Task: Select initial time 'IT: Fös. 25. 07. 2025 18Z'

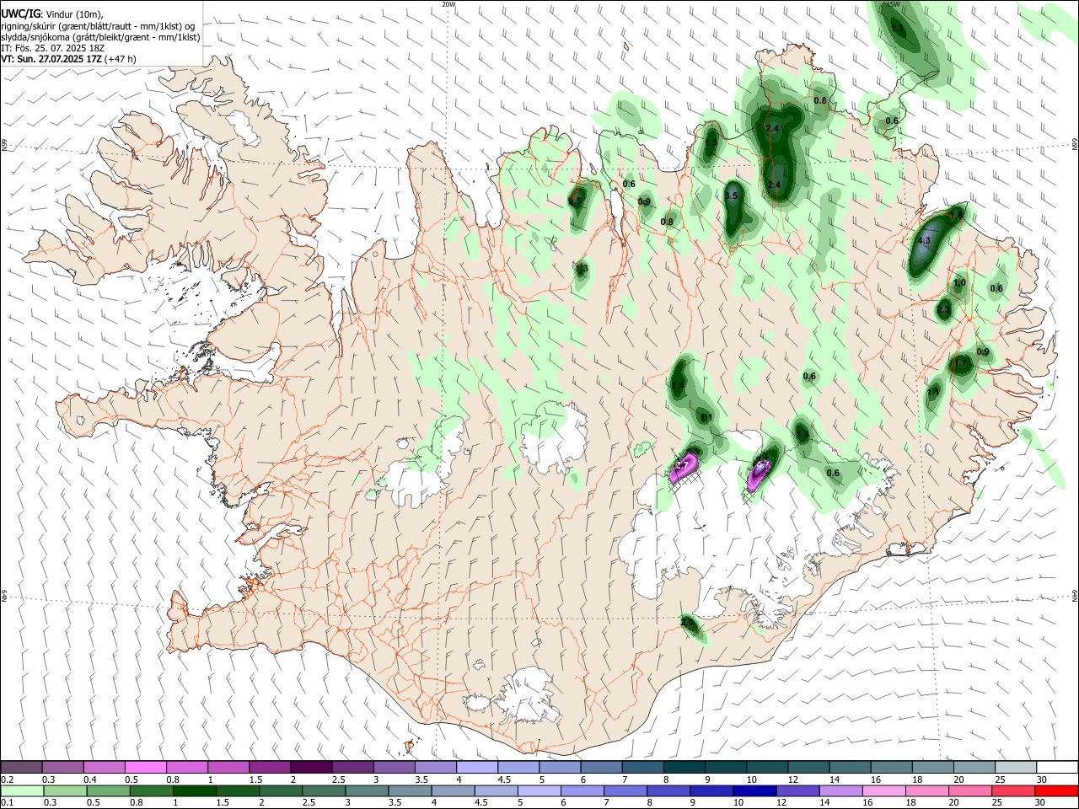Action: 53,48
